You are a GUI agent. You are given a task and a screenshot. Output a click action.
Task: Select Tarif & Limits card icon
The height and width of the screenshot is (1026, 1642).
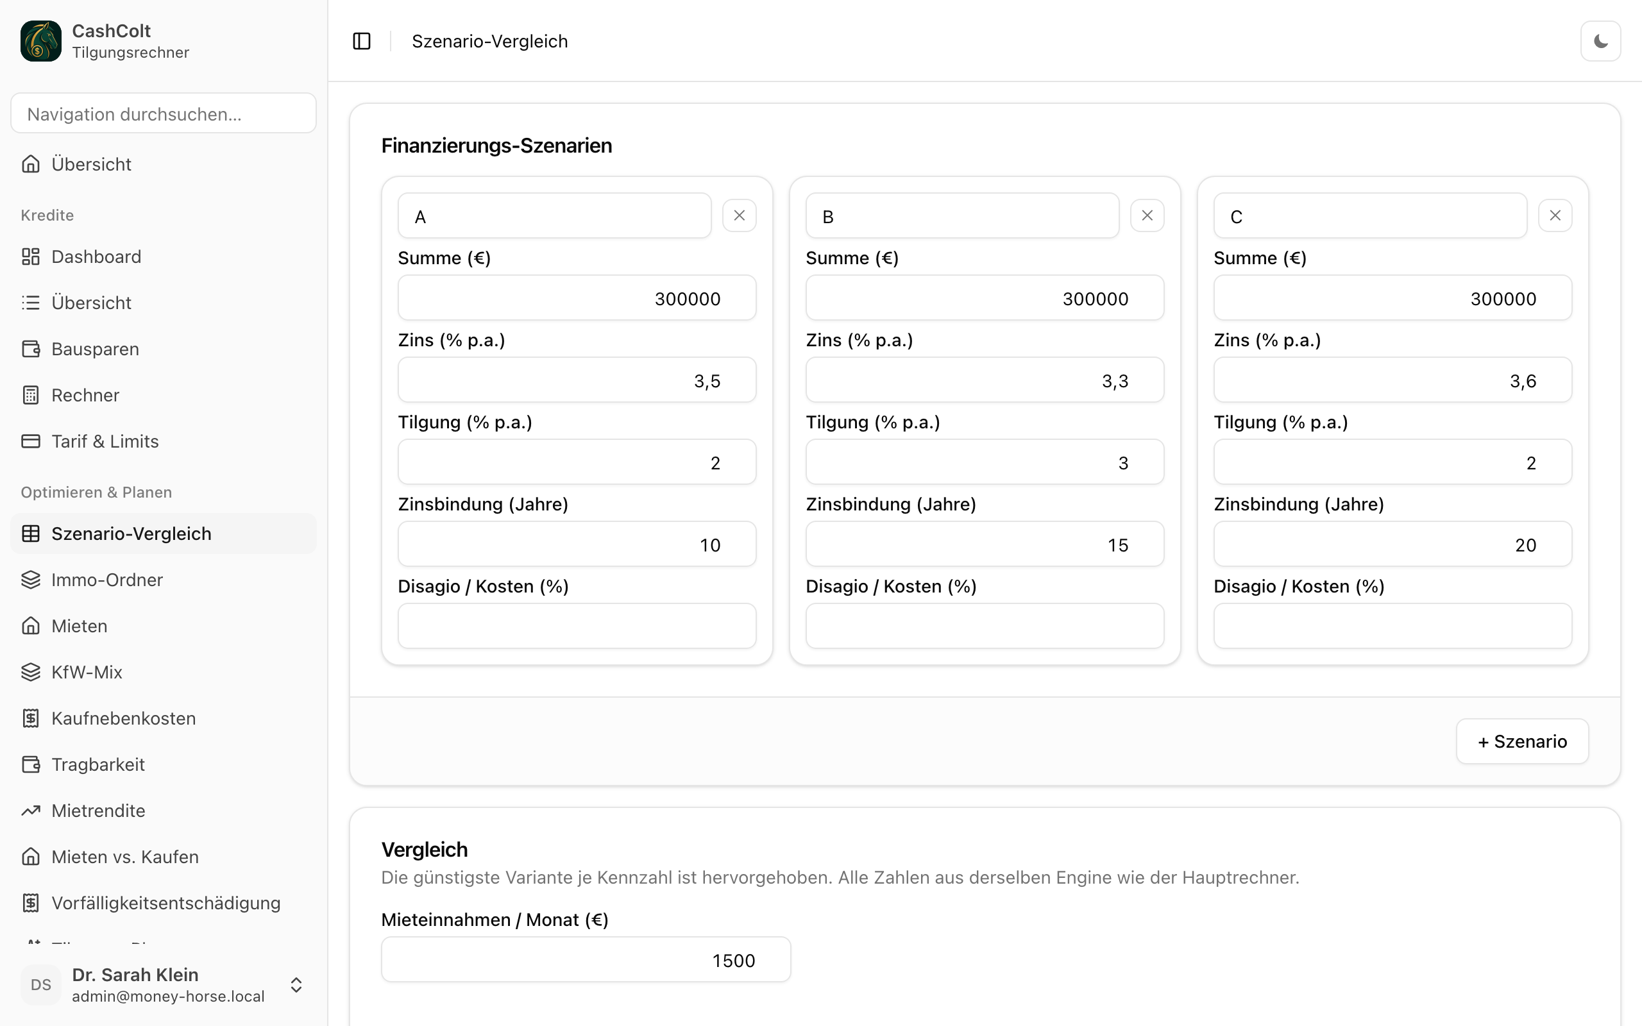[x=31, y=441]
